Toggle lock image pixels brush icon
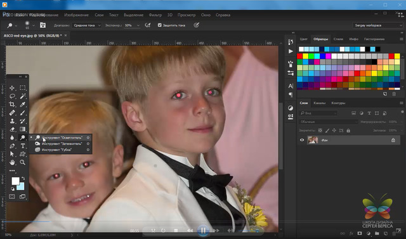The width and height of the screenshot is (406, 239). tap(327, 131)
